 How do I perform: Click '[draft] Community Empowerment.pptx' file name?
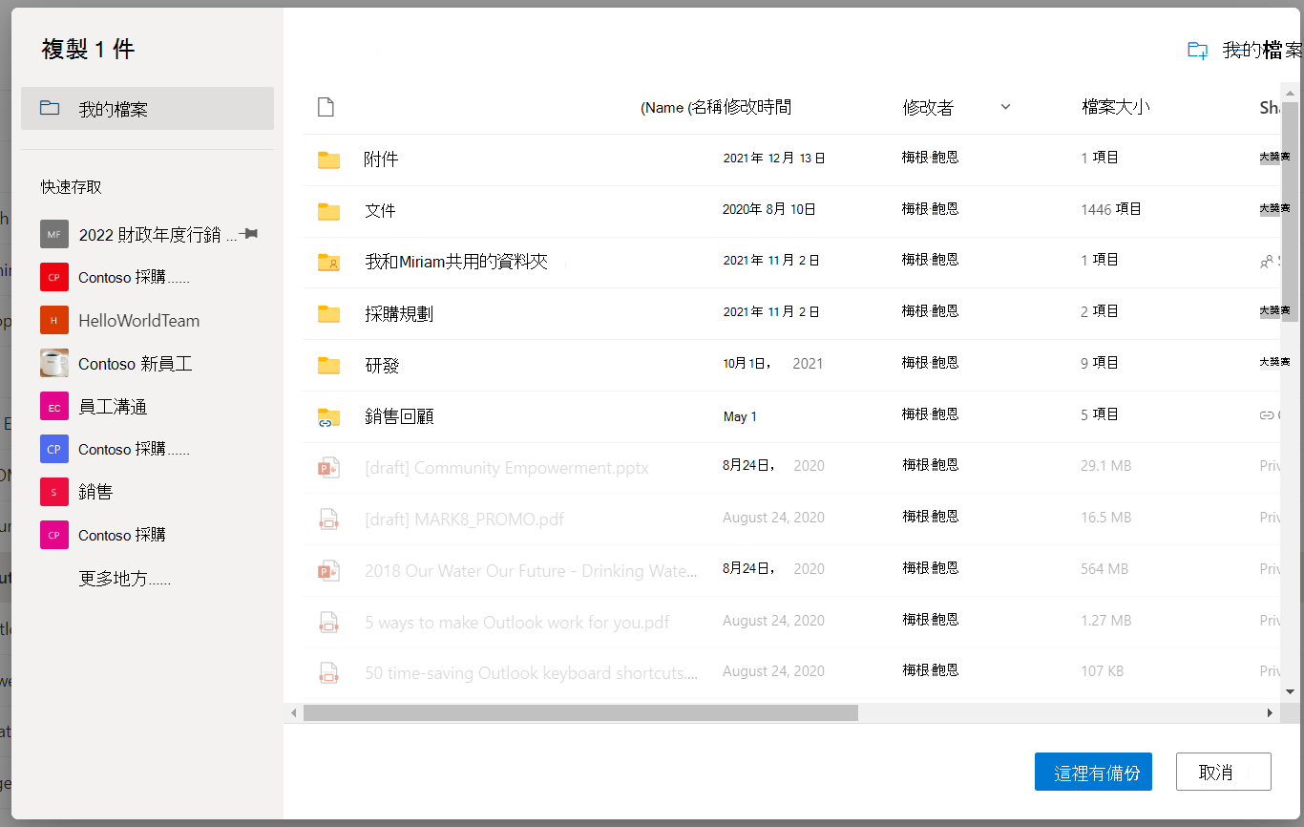(x=507, y=468)
